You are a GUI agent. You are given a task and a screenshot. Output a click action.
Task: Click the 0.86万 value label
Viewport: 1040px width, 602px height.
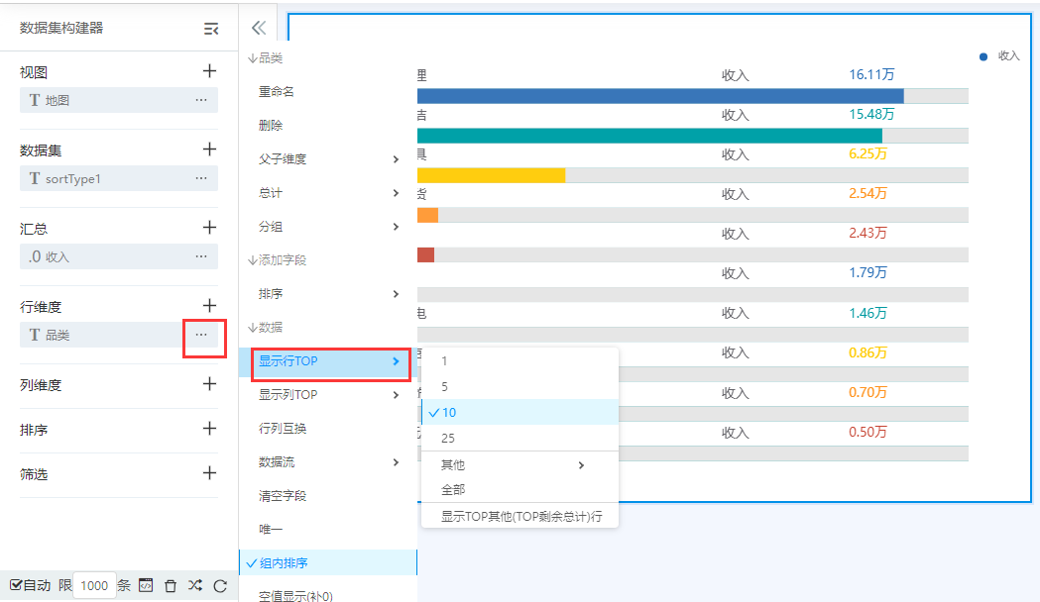click(867, 352)
